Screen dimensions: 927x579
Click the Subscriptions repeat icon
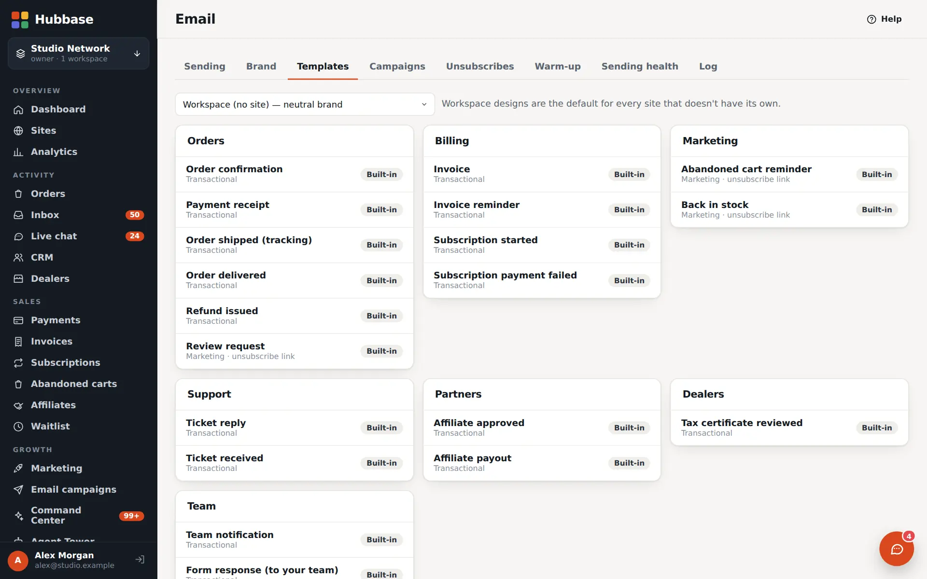pos(18,363)
